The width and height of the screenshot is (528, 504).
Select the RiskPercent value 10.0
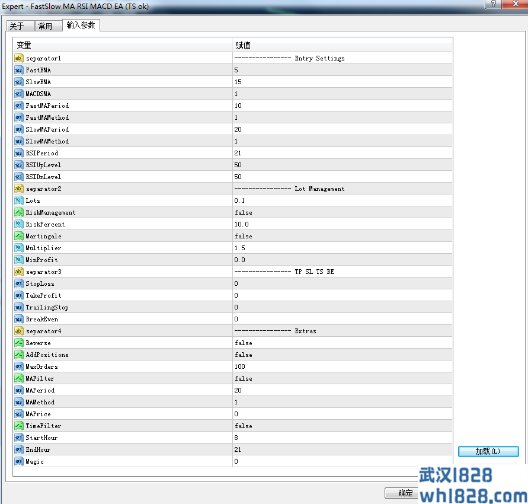(x=241, y=224)
